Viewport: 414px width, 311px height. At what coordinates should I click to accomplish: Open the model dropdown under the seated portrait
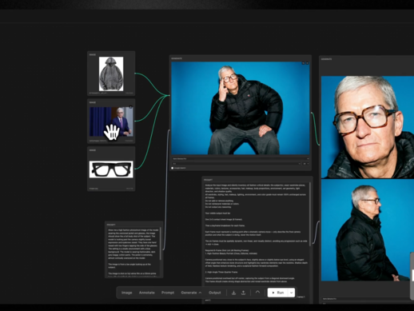(x=241, y=159)
